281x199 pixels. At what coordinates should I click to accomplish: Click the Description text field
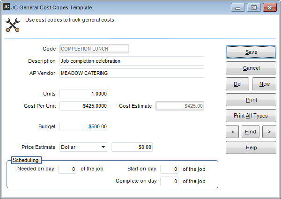pos(132,61)
